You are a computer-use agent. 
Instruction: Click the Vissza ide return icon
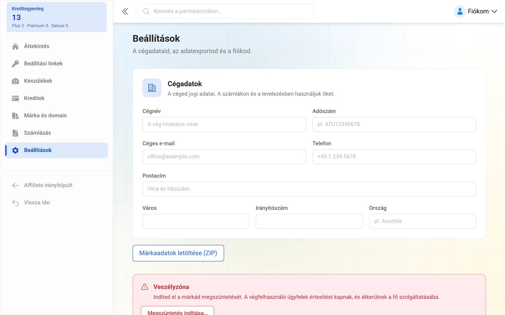pos(15,203)
